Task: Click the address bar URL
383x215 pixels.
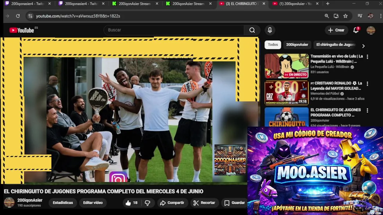Action: 78,16
